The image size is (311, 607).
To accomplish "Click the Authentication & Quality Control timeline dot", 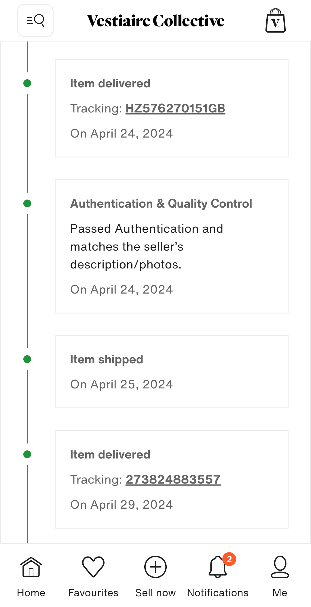I will click(x=27, y=204).
